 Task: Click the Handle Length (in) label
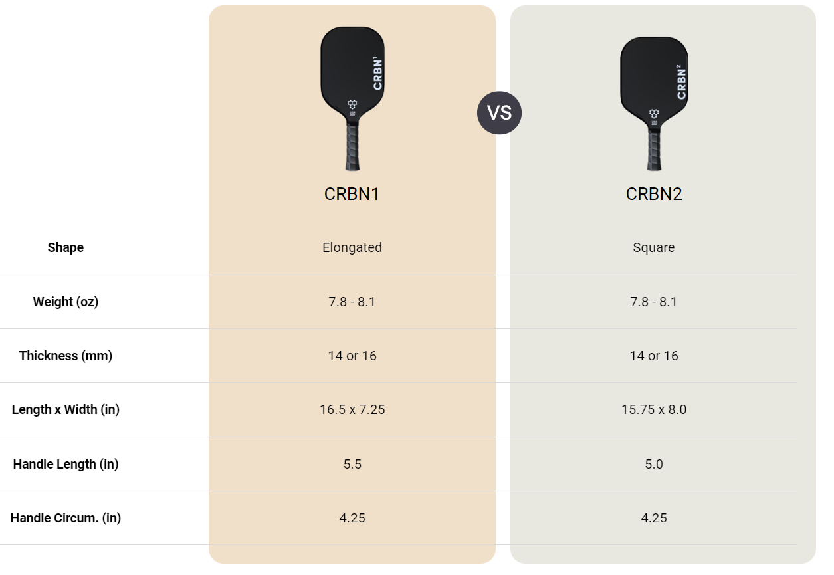coord(66,464)
